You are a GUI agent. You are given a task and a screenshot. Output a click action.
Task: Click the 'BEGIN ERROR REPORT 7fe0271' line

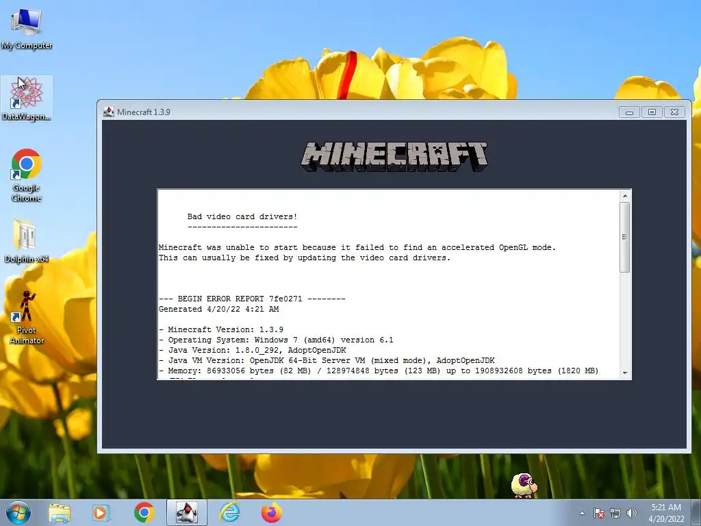coord(252,299)
